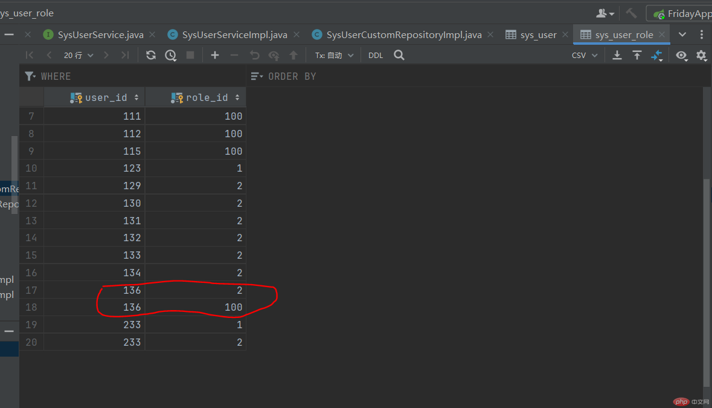Open the three-dot tab options menu
This screenshot has width=712, height=408.
pos(702,34)
